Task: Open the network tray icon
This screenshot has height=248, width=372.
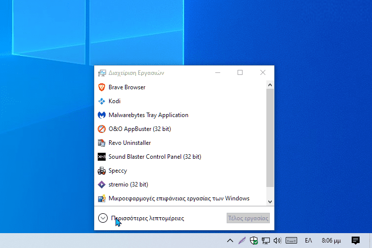Action: (265, 241)
